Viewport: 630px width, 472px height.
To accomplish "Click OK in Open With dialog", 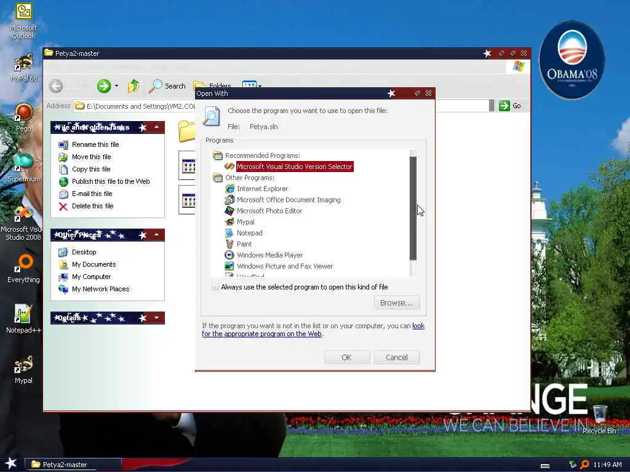I will tap(347, 357).
